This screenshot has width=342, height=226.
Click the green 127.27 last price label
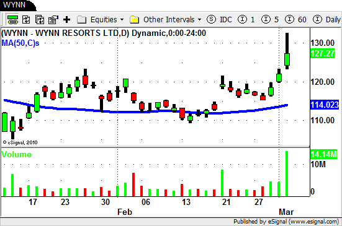pyautogui.click(x=322, y=53)
